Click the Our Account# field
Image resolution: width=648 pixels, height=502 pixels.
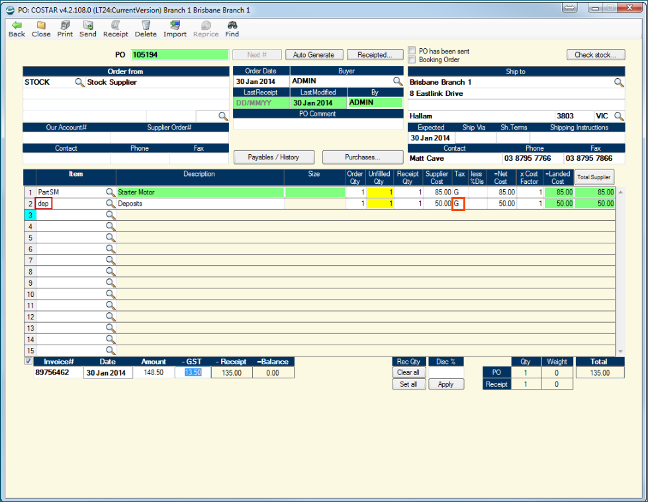(x=67, y=138)
